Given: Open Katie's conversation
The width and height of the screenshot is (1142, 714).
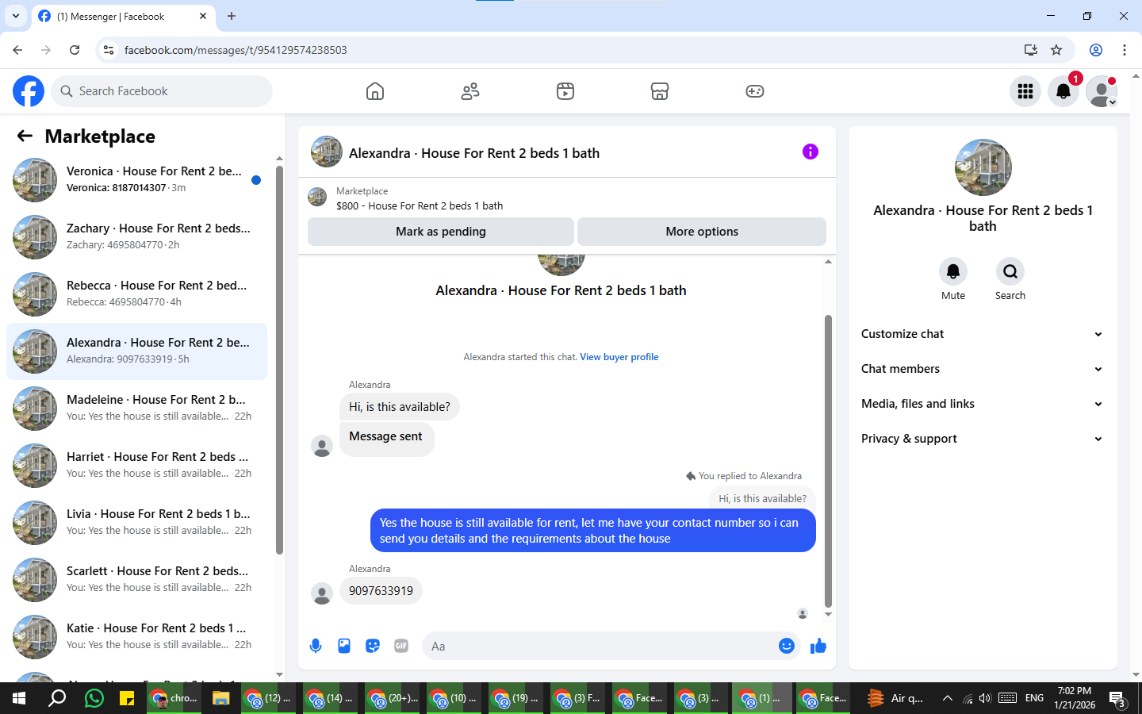Looking at the screenshot, I should tap(137, 637).
